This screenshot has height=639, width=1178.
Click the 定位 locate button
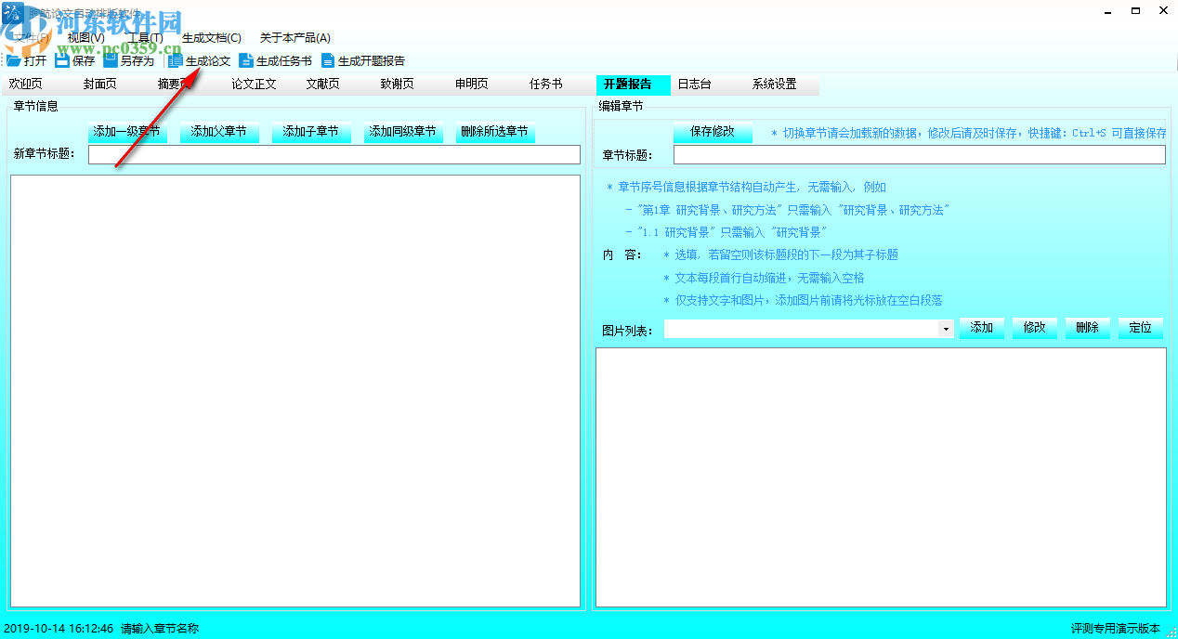coord(1139,328)
